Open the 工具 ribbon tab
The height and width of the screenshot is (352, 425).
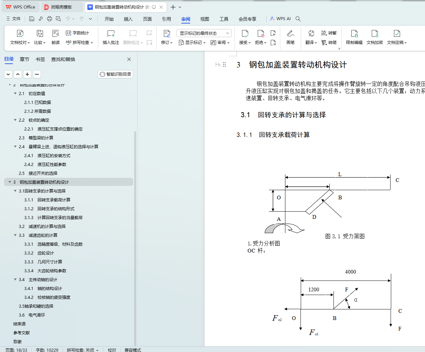(x=224, y=19)
